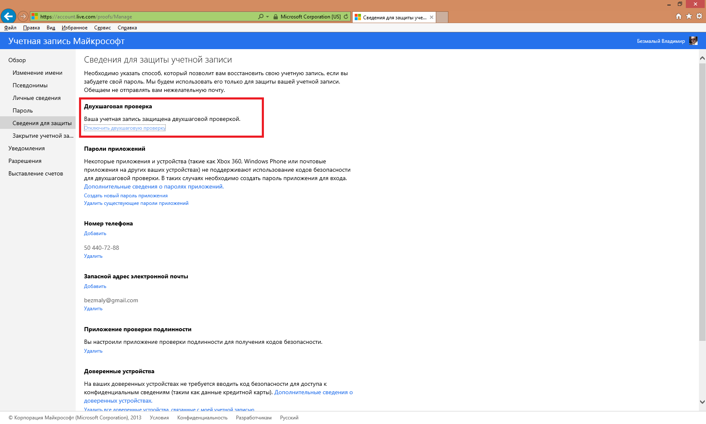Open Дополнительные сведения о доверенных устройствах link

(x=313, y=392)
